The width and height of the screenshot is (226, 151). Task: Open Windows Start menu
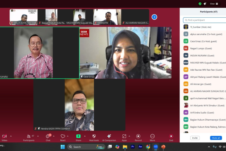pyautogui.click(x=63, y=147)
